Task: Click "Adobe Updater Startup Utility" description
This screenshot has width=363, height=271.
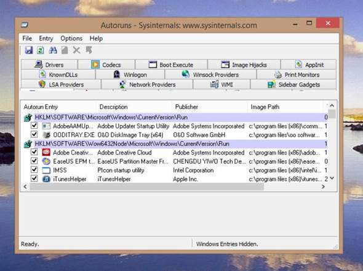Action: (133, 126)
